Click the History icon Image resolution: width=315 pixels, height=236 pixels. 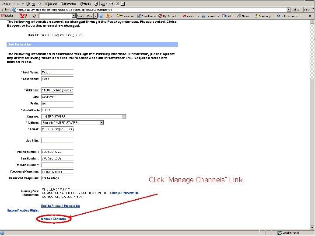point(96,4)
